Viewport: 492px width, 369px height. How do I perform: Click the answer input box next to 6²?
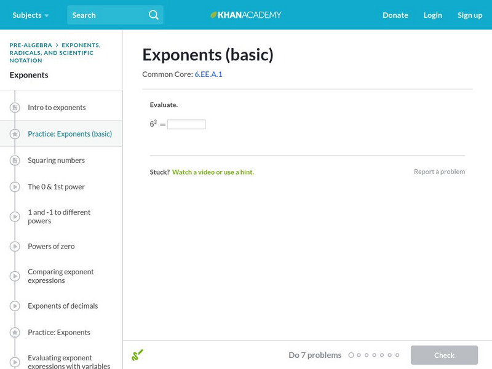click(188, 123)
